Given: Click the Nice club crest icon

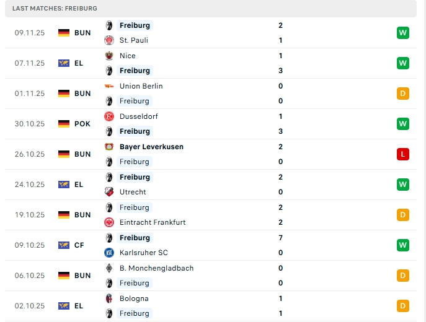Looking at the screenshot, I should (x=110, y=56).
